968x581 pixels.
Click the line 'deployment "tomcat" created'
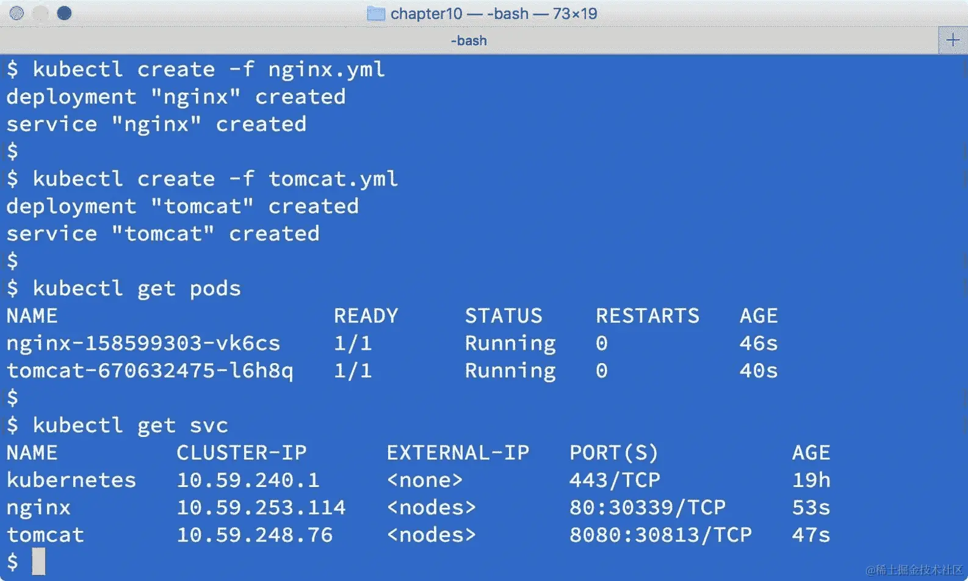182,206
